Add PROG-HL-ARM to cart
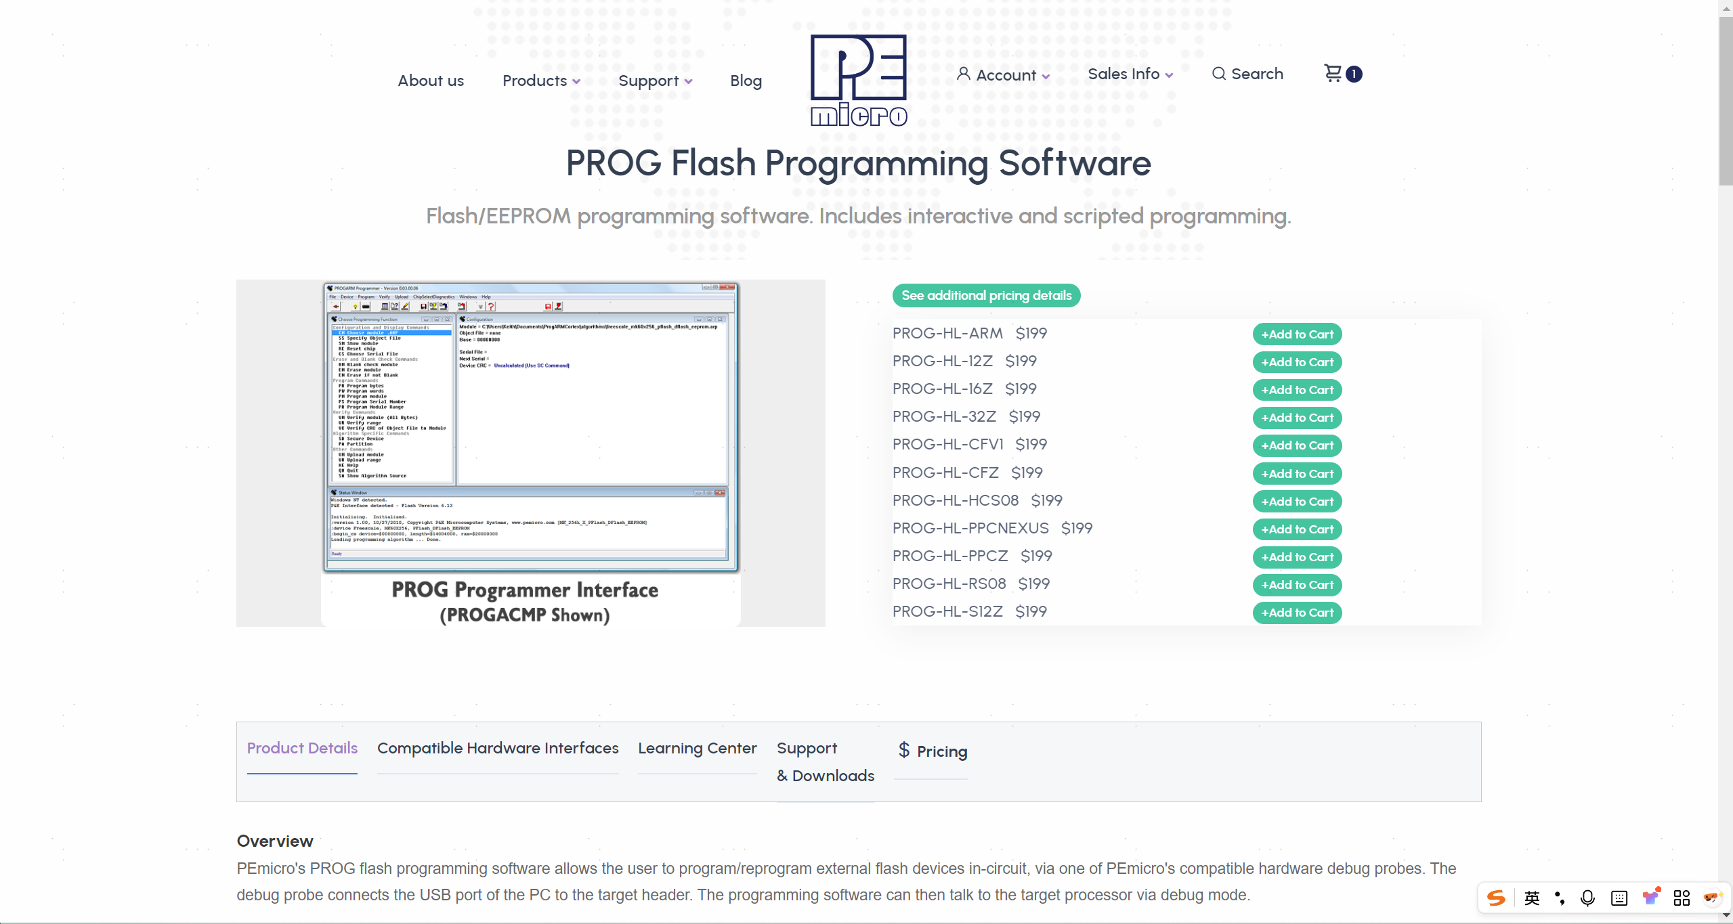 pyautogui.click(x=1297, y=334)
